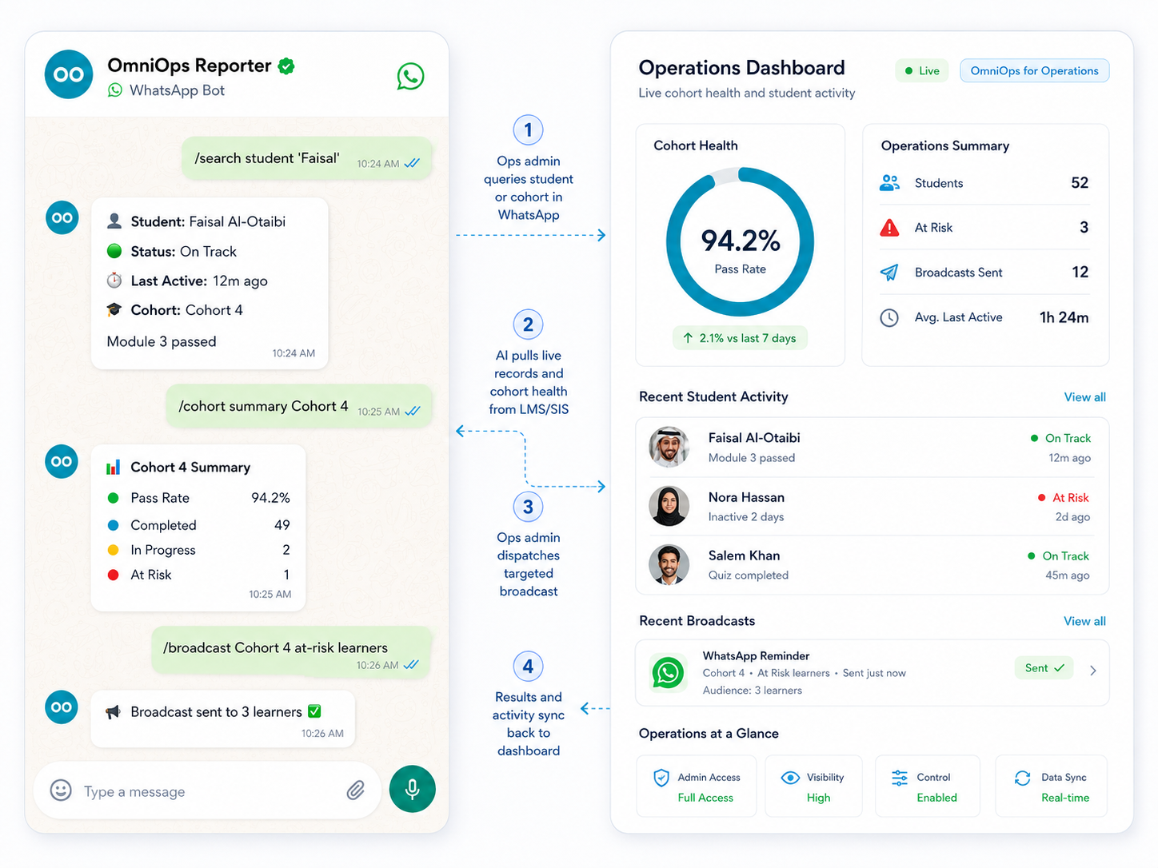The height and width of the screenshot is (868, 1158).
Task: Click the Visibility eye icon
Action: point(790,778)
